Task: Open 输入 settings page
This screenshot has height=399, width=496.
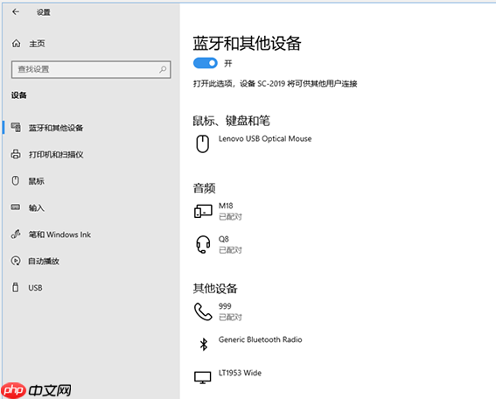Action: coord(37,207)
